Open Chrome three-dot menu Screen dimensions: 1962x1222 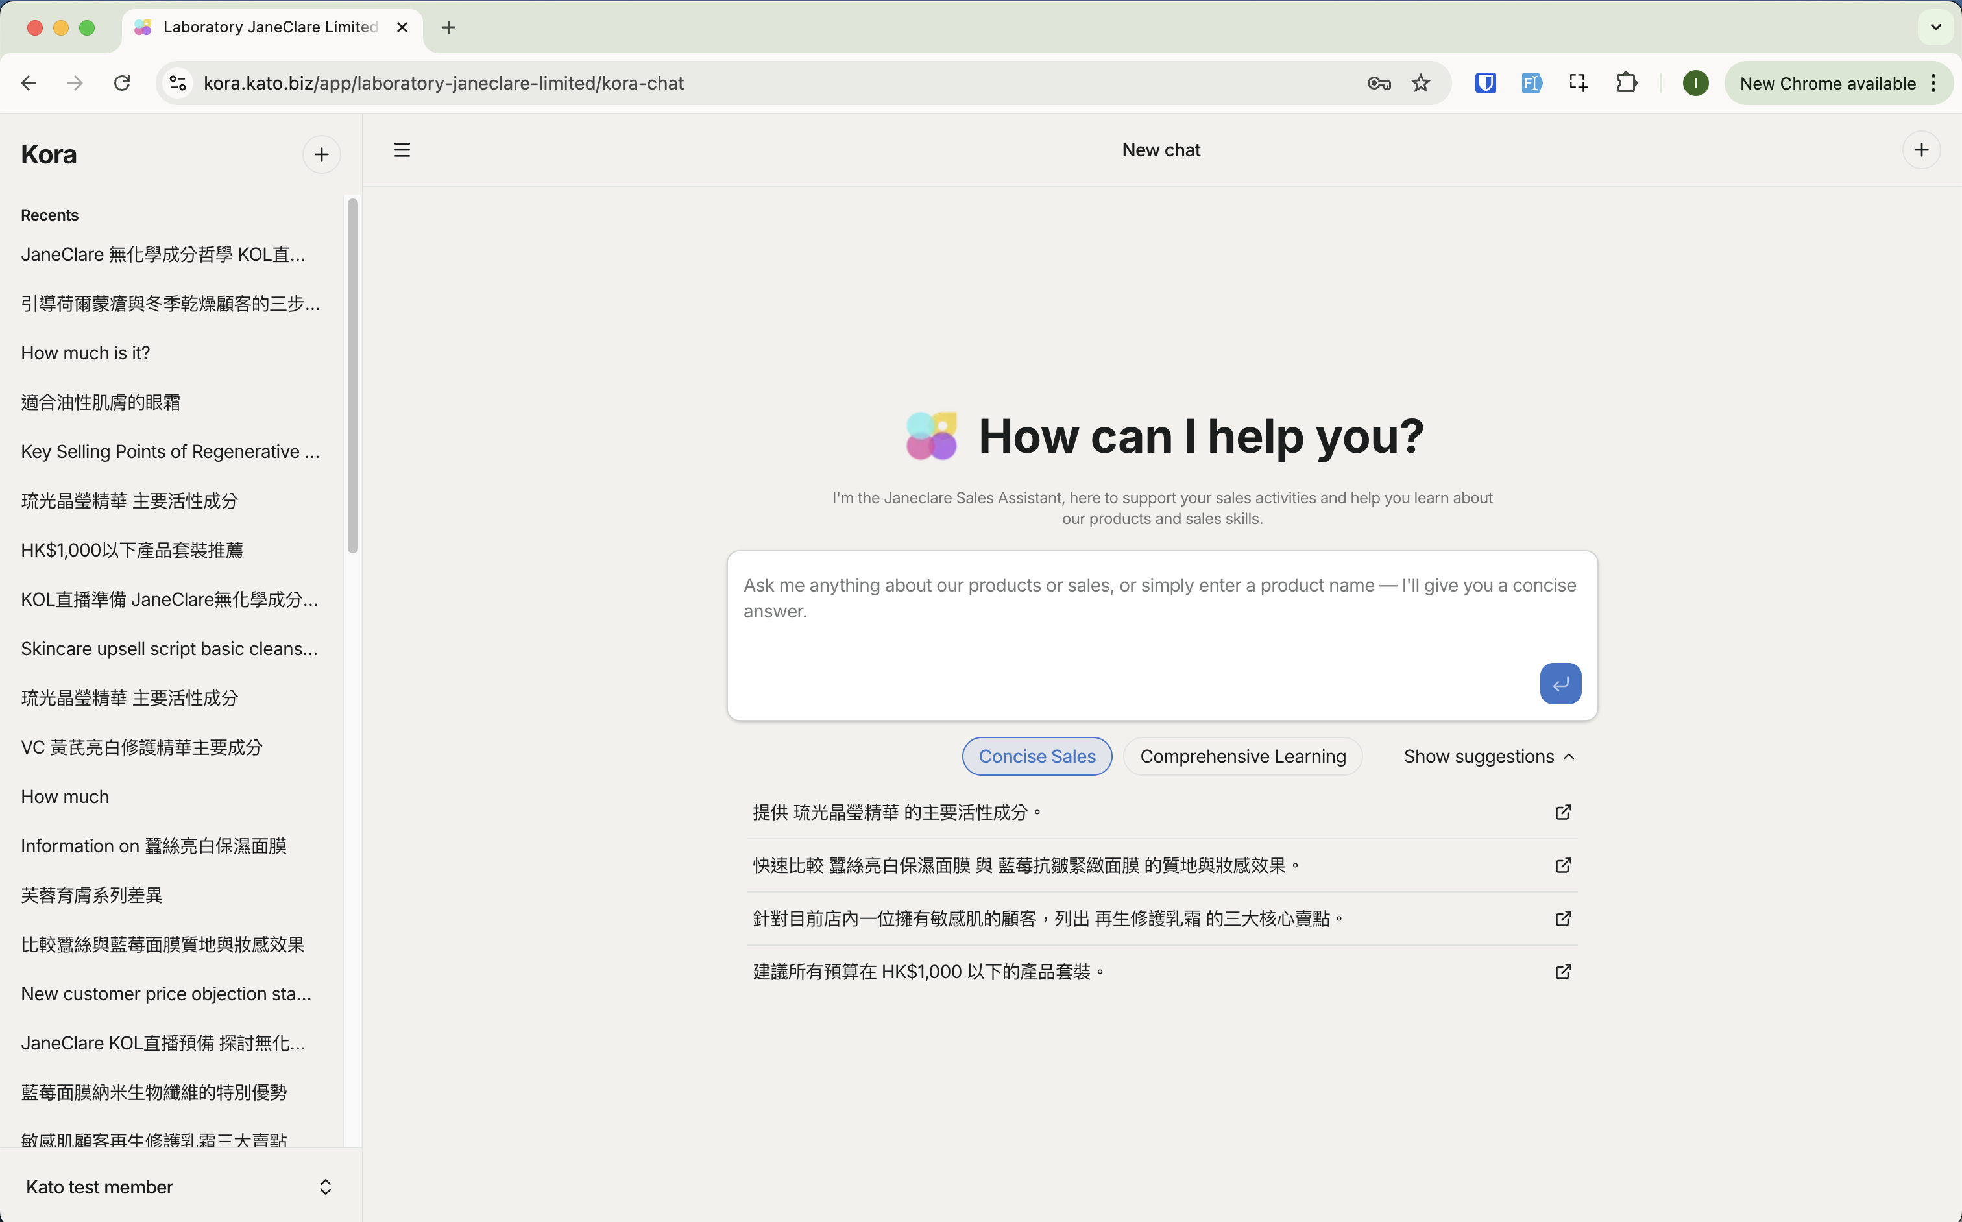pos(1933,83)
